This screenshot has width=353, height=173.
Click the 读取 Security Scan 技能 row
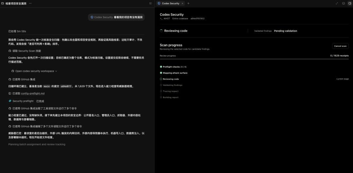click(x=25, y=51)
